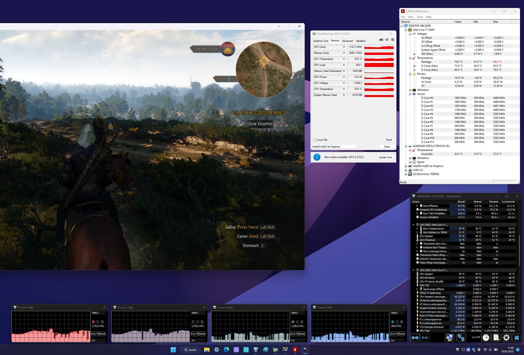Open HWiNFO sensor settings gear icon
Image resolution: width=524 pixels, height=355 pixels.
click(x=506, y=338)
